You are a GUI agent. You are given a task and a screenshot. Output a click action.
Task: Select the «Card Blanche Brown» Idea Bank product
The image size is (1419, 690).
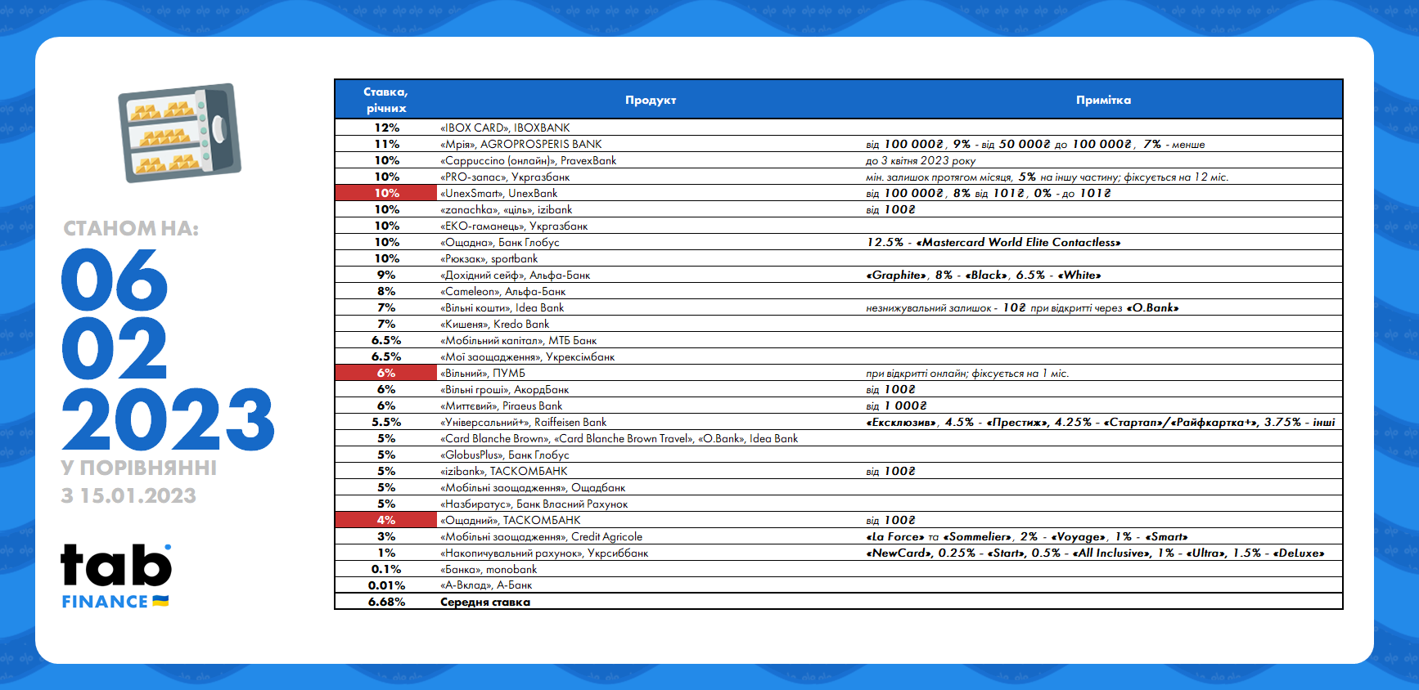pos(619,438)
